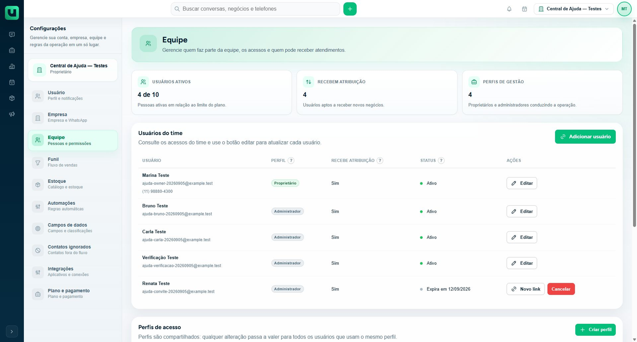637x342 pixels.
Task: Select the Equipe settings section
Action: click(73, 141)
